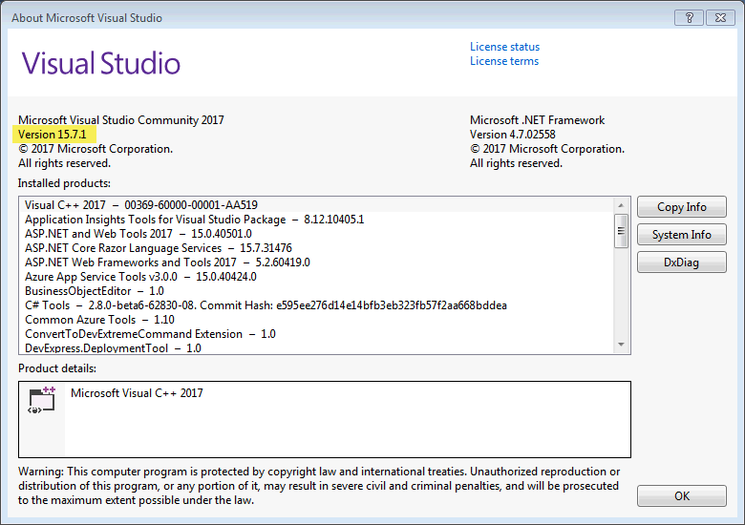The width and height of the screenshot is (745, 525).
Task: Close the About dialog with X
Action: point(720,17)
